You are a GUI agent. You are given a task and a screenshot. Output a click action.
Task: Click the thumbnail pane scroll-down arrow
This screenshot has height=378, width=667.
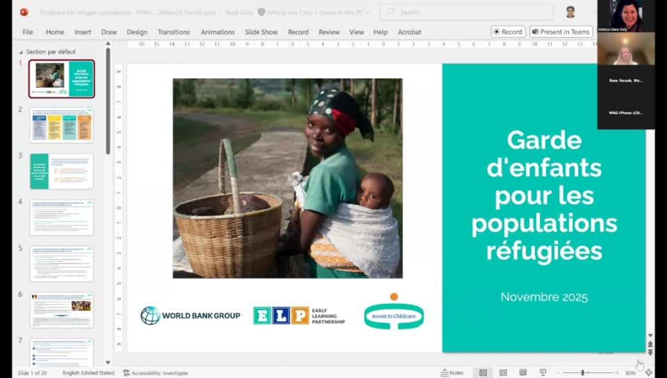pos(108,362)
